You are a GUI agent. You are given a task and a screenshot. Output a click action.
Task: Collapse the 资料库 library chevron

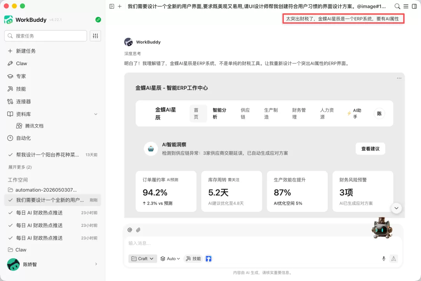pyautogui.click(x=96, y=114)
